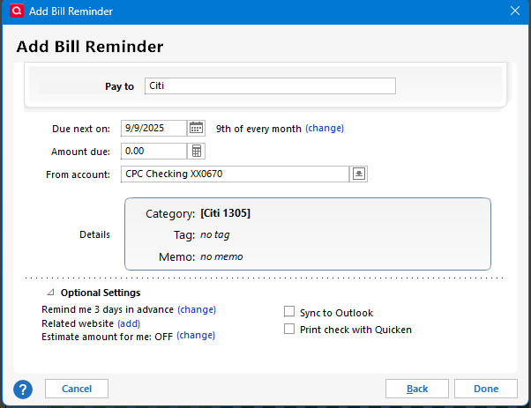This screenshot has height=408, width=531.
Task: Click the Amount due input field
Action: [153, 151]
